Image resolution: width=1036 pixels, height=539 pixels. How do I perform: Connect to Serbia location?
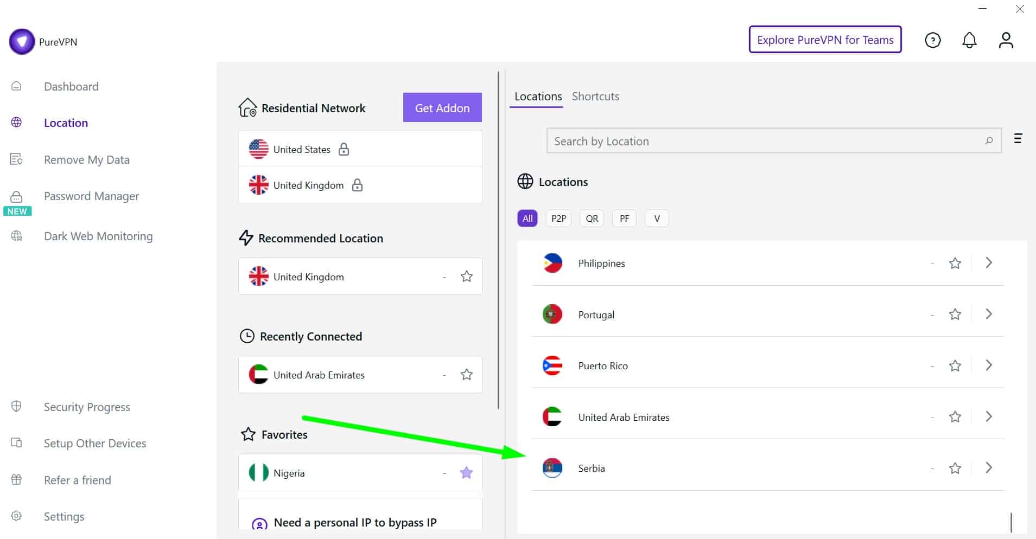click(x=767, y=468)
